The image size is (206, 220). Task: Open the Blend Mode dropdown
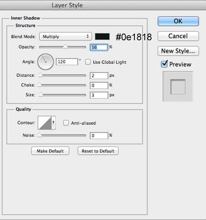point(66,37)
